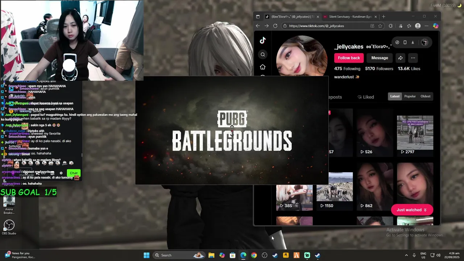
Task: Click the phone app icon in the floating pill
Action: pyautogui.click(x=405, y=42)
